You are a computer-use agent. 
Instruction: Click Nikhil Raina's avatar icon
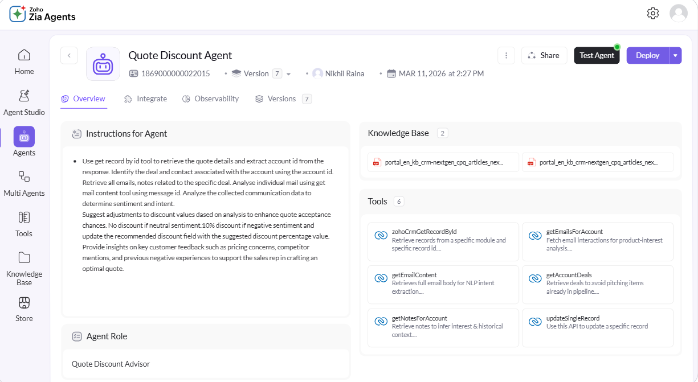[317, 73]
